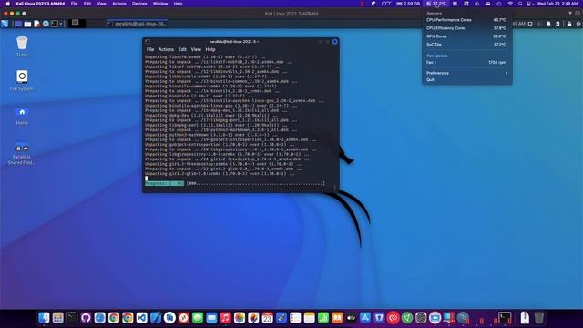Open Music from the Dock
Screen dimensions: 583x328
225,318
